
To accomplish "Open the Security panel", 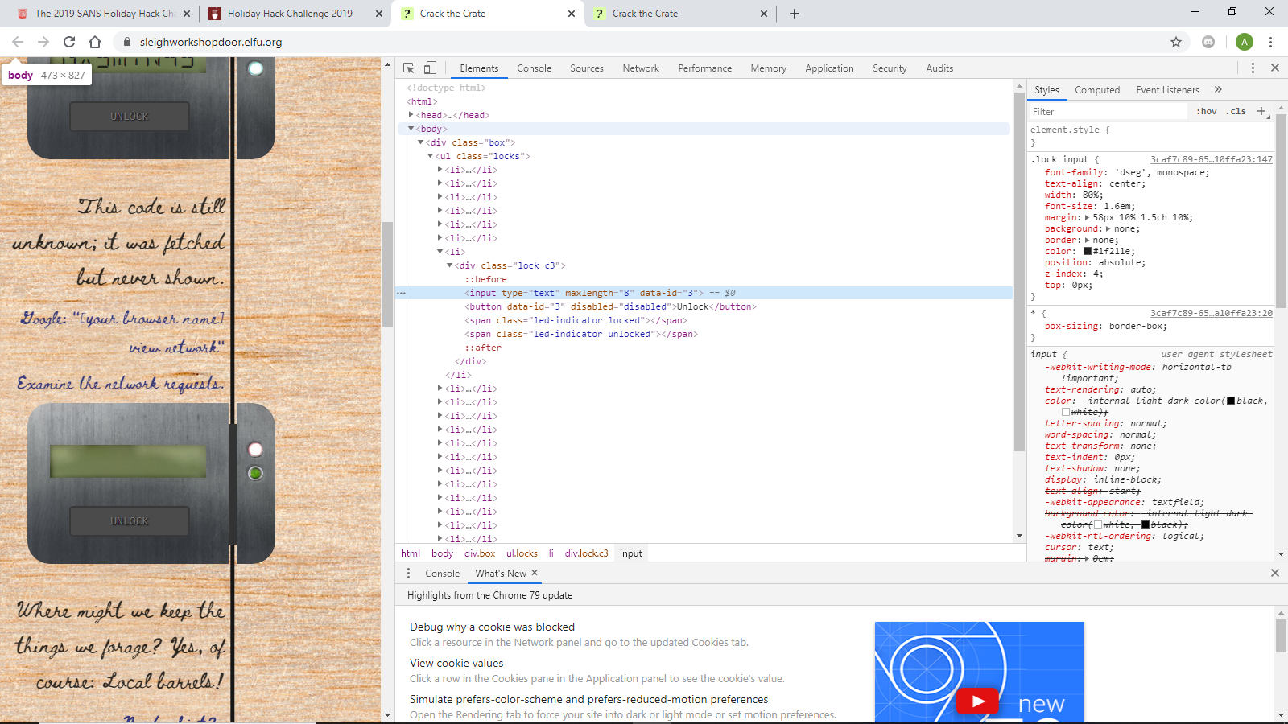I will point(890,68).
